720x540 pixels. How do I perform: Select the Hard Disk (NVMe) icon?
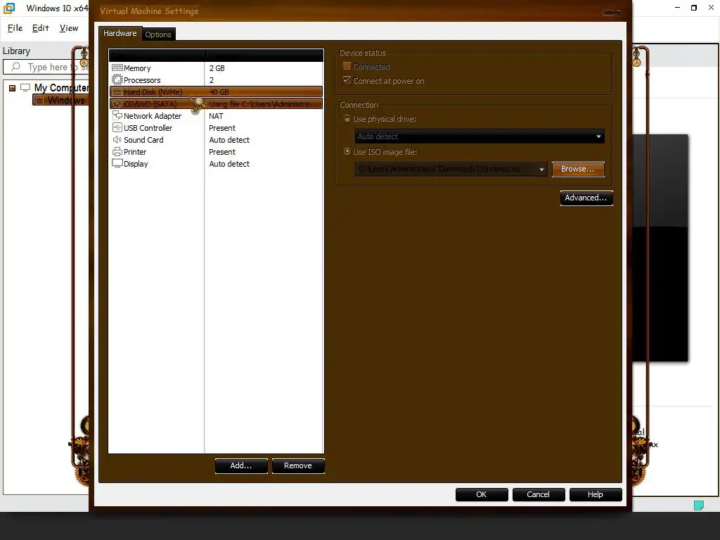117,92
